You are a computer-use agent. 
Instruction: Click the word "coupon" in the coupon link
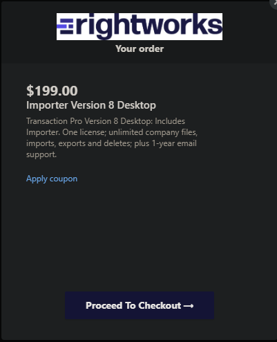(64, 179)
